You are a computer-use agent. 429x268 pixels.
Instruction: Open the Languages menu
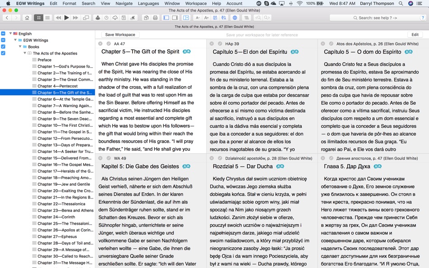tap(149, 4)
